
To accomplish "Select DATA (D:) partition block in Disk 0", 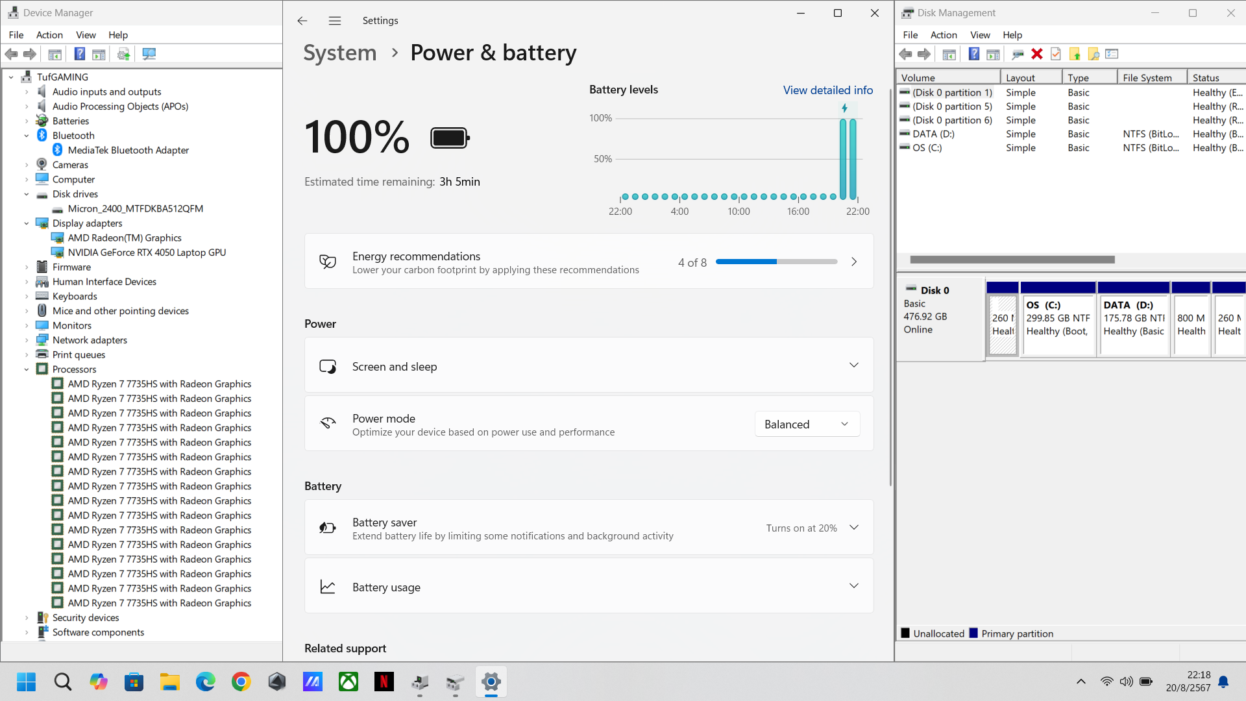I will click(x=1134, y=318).
